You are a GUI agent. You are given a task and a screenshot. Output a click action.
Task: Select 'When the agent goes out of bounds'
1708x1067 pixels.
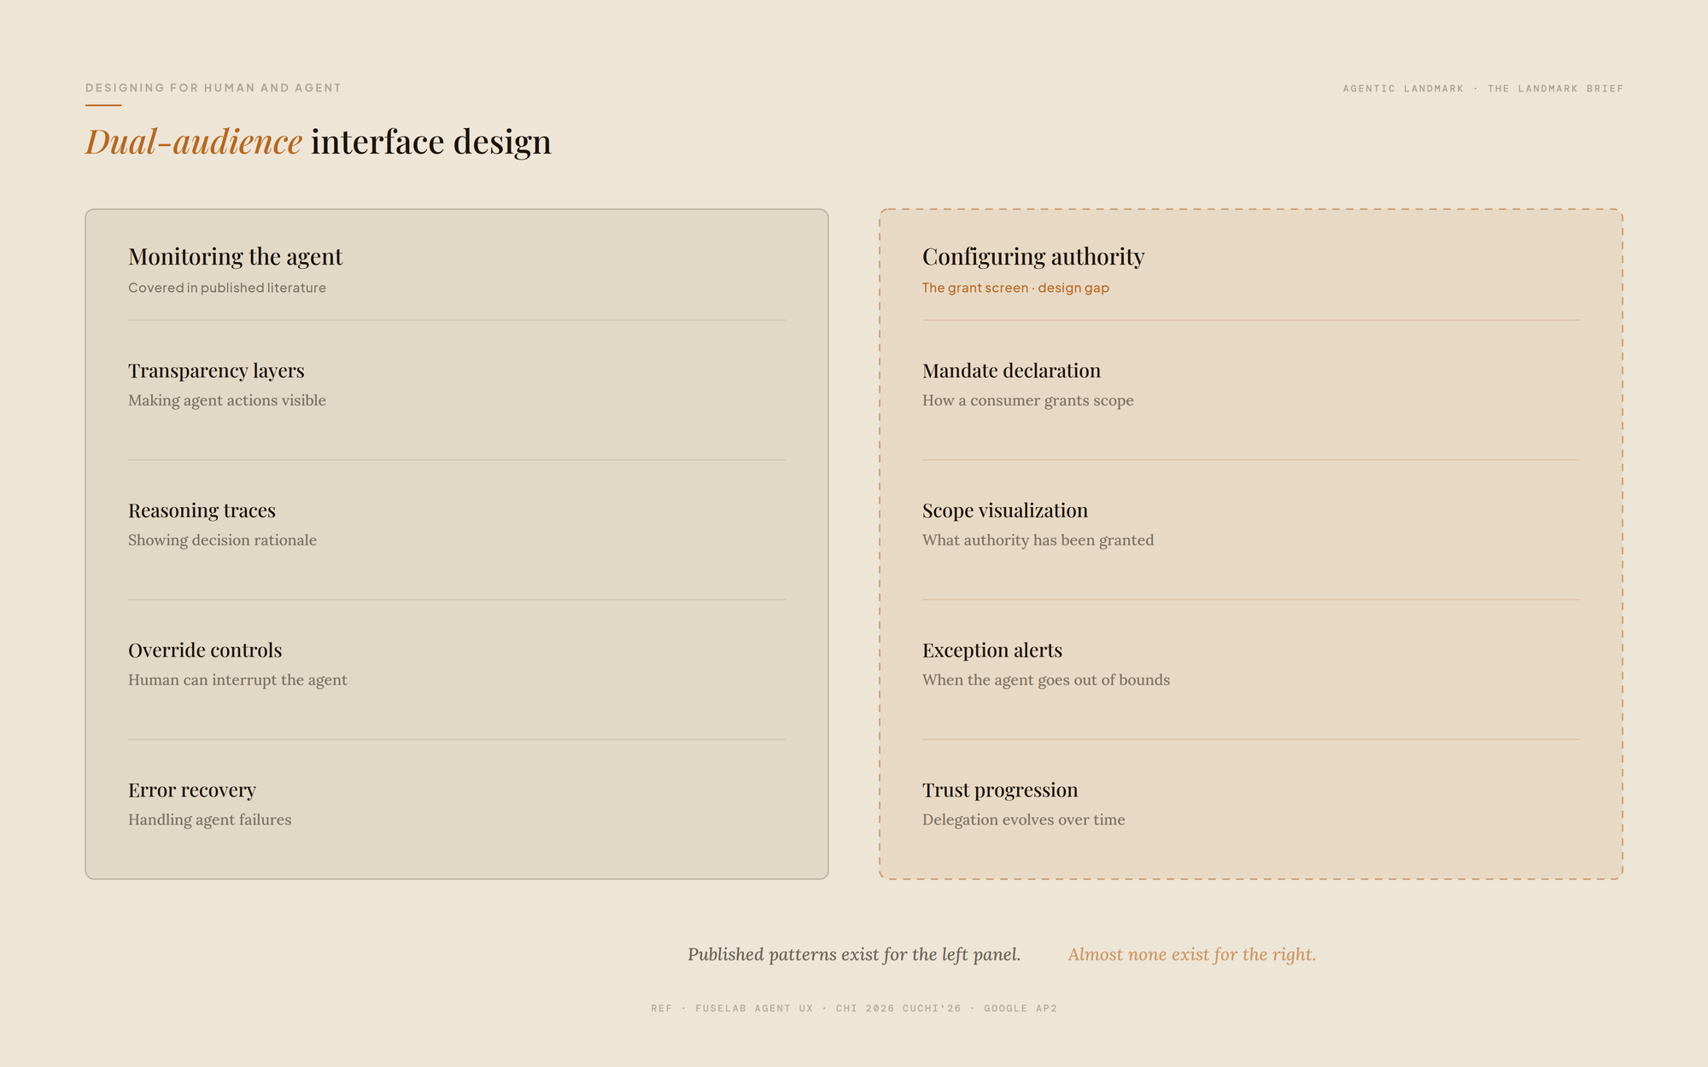pyautogui.click(x=1046, y=680)
